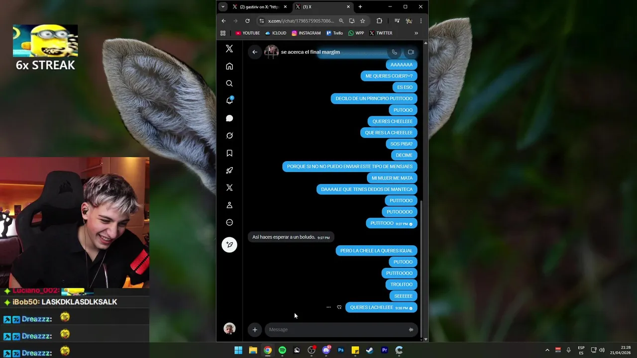
Task: Open more options for QUERES LACHELEEE message
Action: [328, 307]
